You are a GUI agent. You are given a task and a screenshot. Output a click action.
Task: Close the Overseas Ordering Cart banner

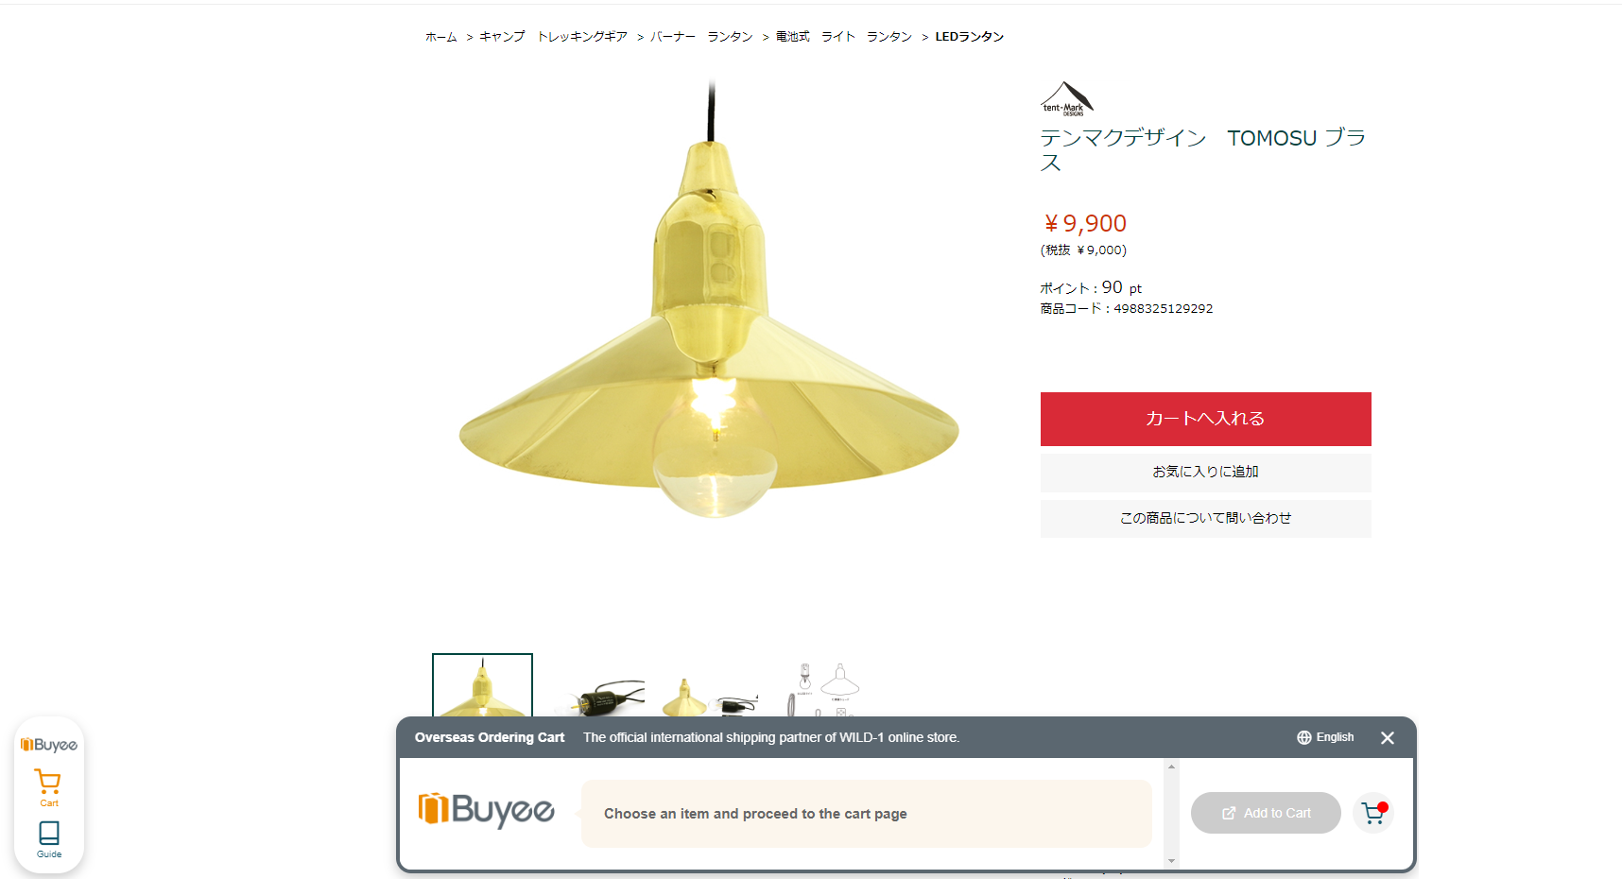(1388, 738)
